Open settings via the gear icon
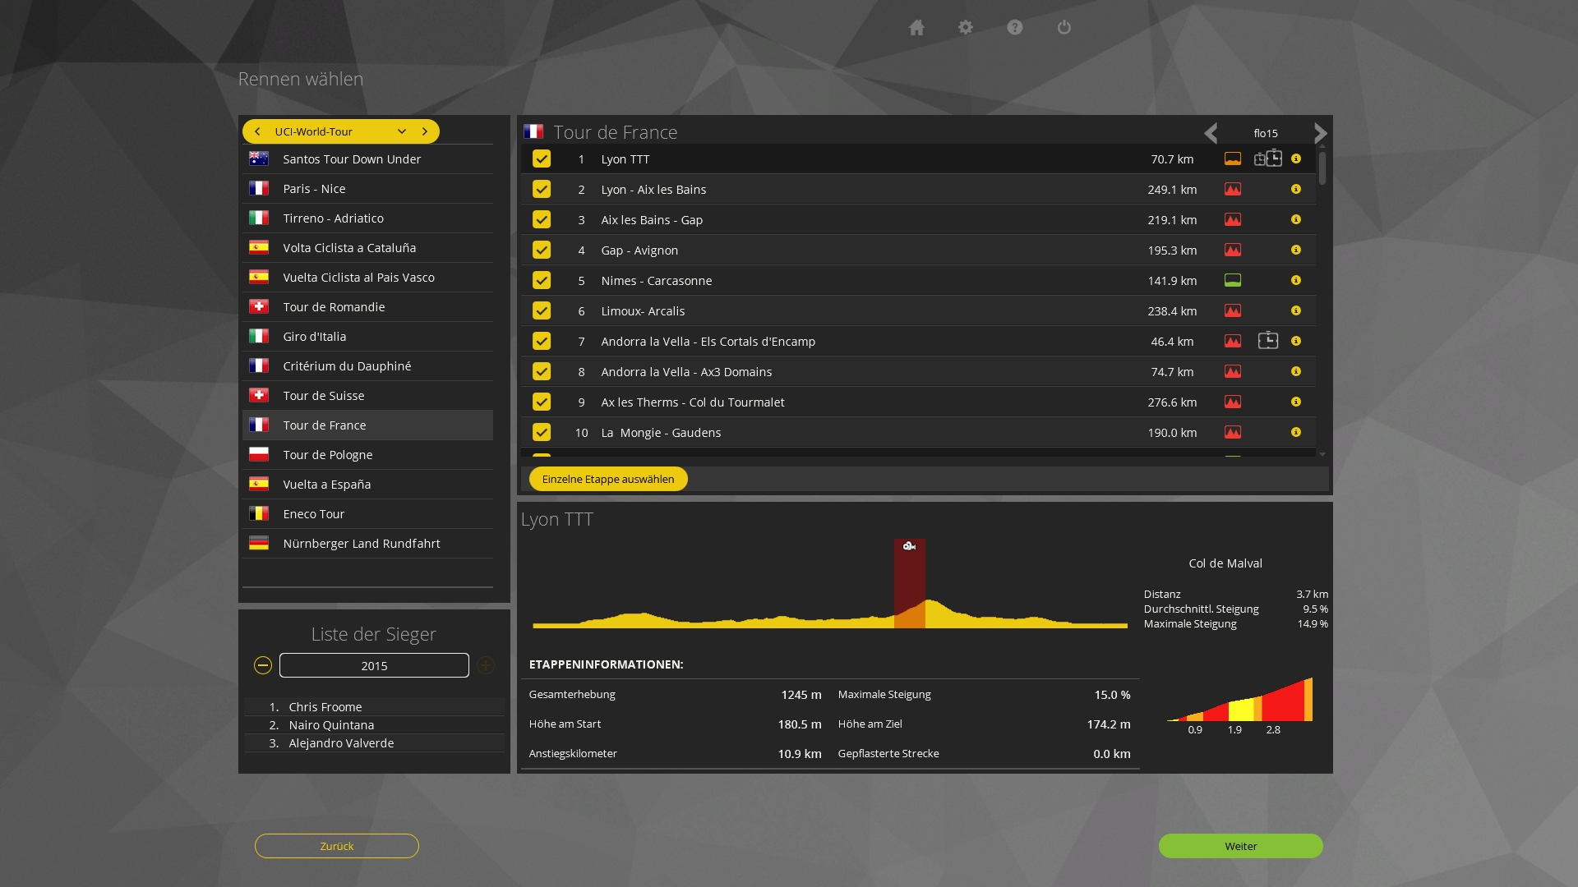This screenshot has width=1578, height=887. click(x=966, y=28)
